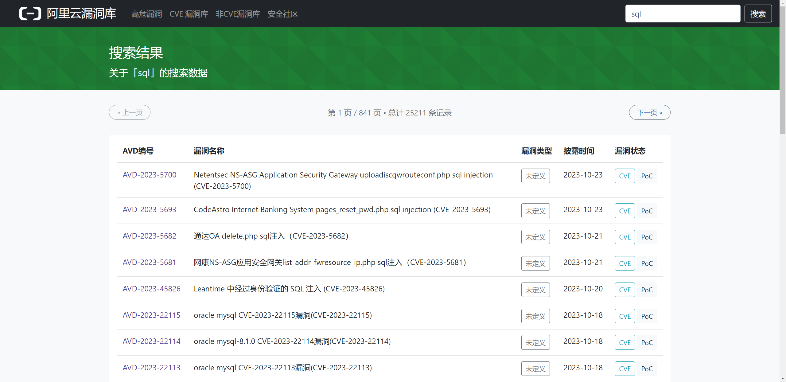The height and width of the screenshot is (382, 786).
Task: Click the Netentsec NS-ASG uploadiscgwrouteconf.php vulnerability name
Action: pos(343,180)
